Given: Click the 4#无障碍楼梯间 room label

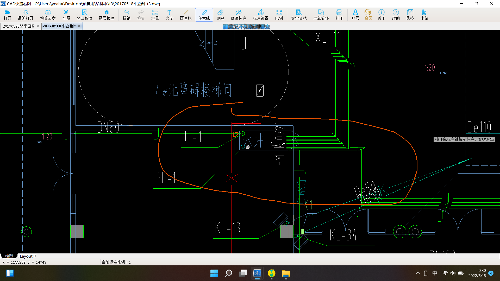Looking at the screenshot, I should click(x=193, y=90).
